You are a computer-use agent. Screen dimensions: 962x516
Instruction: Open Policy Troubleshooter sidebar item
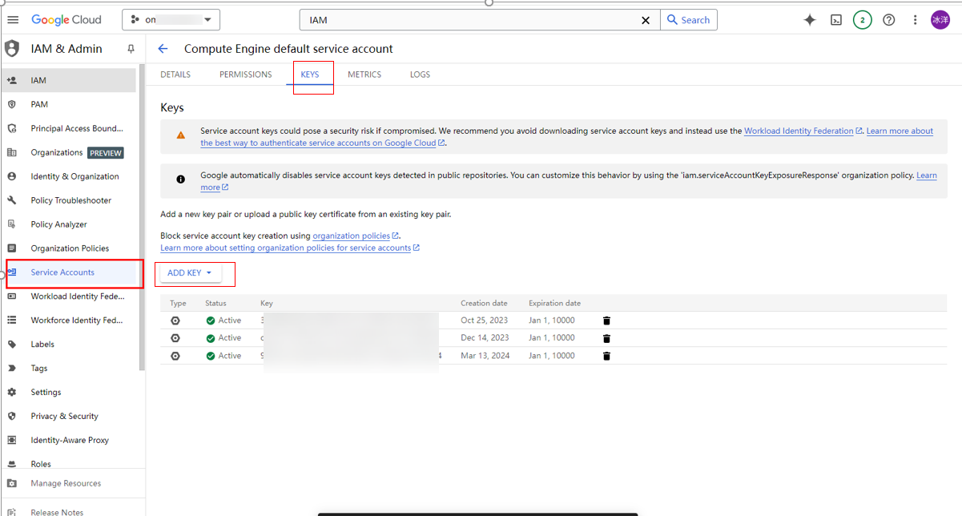click(x=70, y=200)
